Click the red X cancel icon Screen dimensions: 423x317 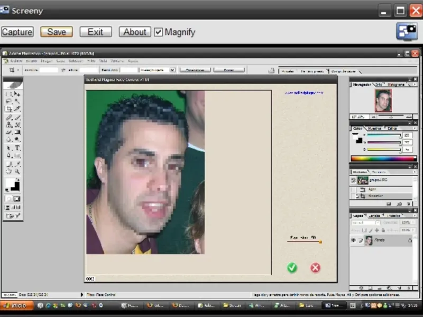315,268
